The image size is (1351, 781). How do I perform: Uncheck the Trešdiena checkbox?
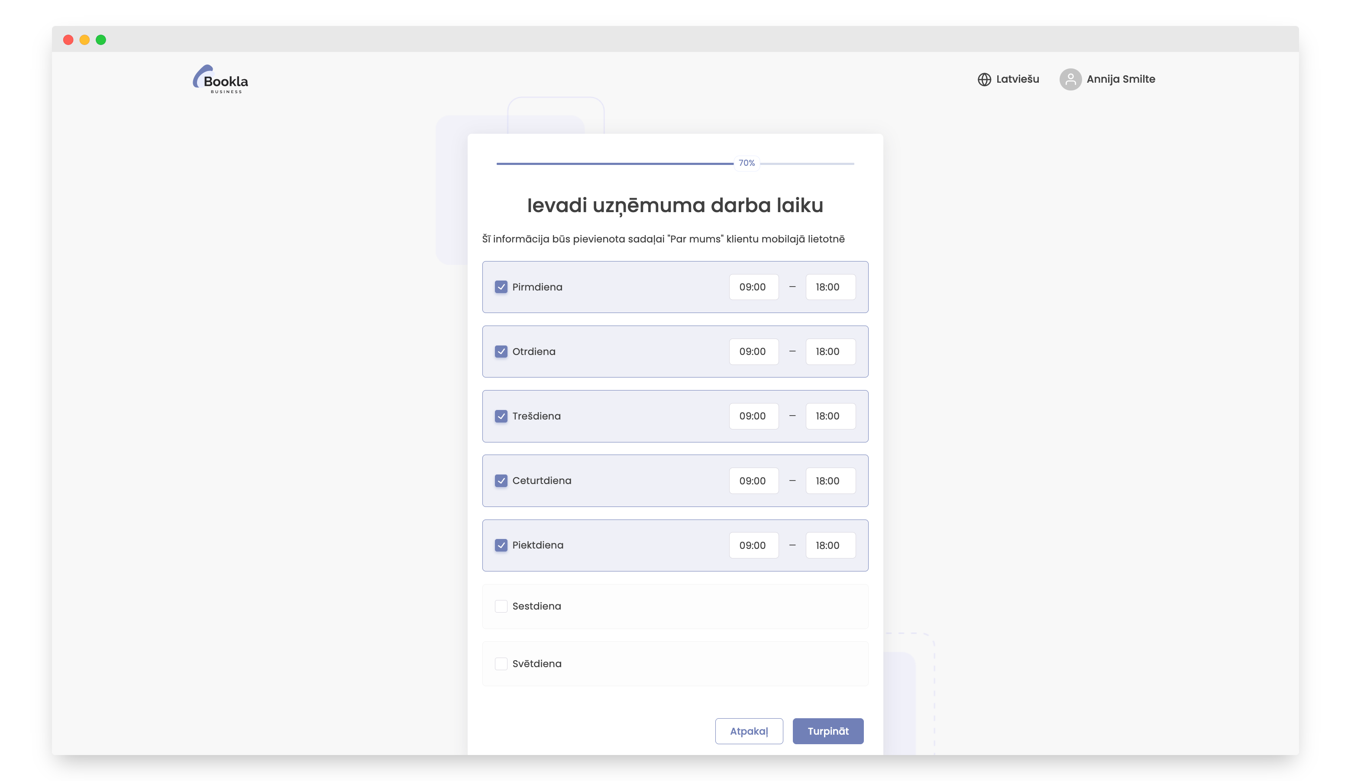tap(501, 416)
